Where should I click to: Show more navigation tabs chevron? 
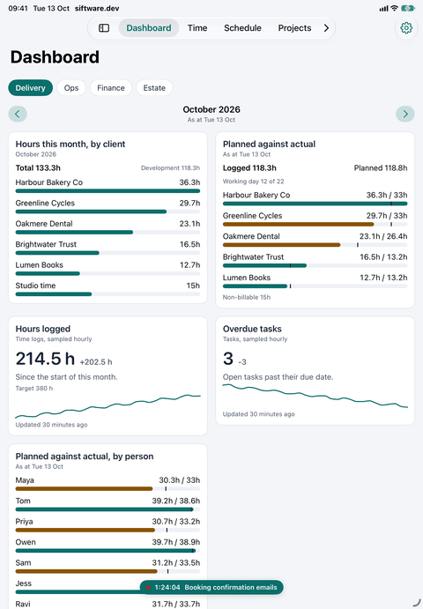[x=326, y=28]
